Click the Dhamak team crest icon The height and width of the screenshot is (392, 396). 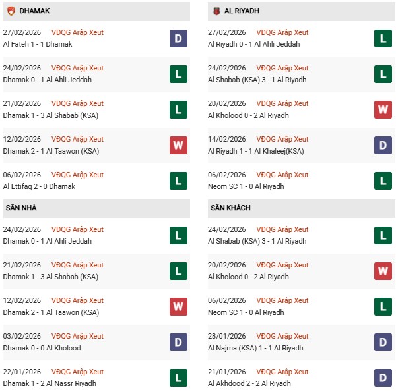coord(11,11)
